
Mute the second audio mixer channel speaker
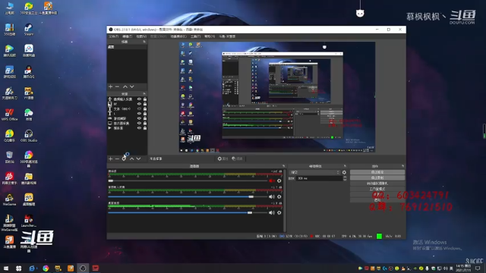[272, 197]
